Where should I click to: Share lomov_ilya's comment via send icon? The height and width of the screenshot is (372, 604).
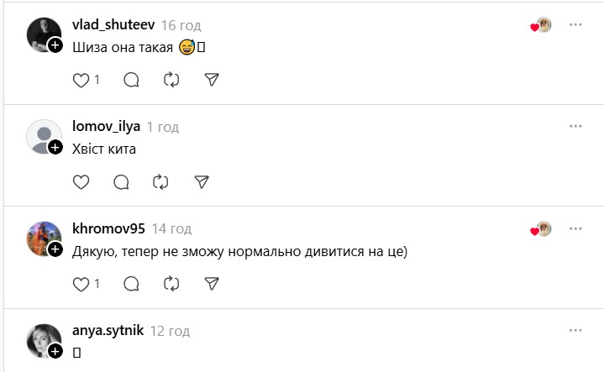pyautogui.click(x=201, y=181)
